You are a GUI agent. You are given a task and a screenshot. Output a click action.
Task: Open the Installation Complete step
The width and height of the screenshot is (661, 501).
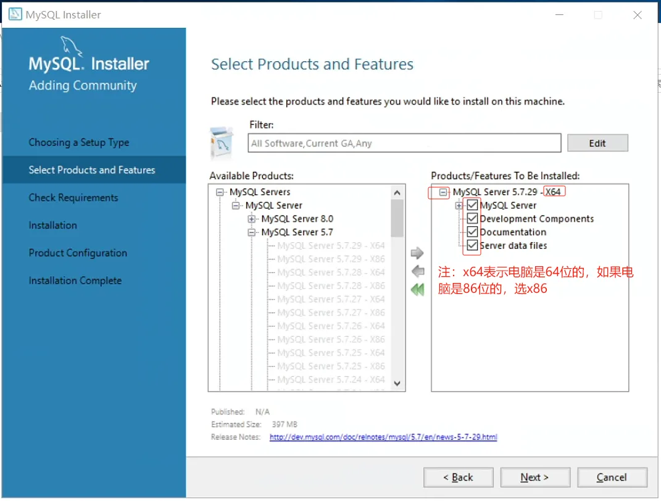click(x=75, y=280)
